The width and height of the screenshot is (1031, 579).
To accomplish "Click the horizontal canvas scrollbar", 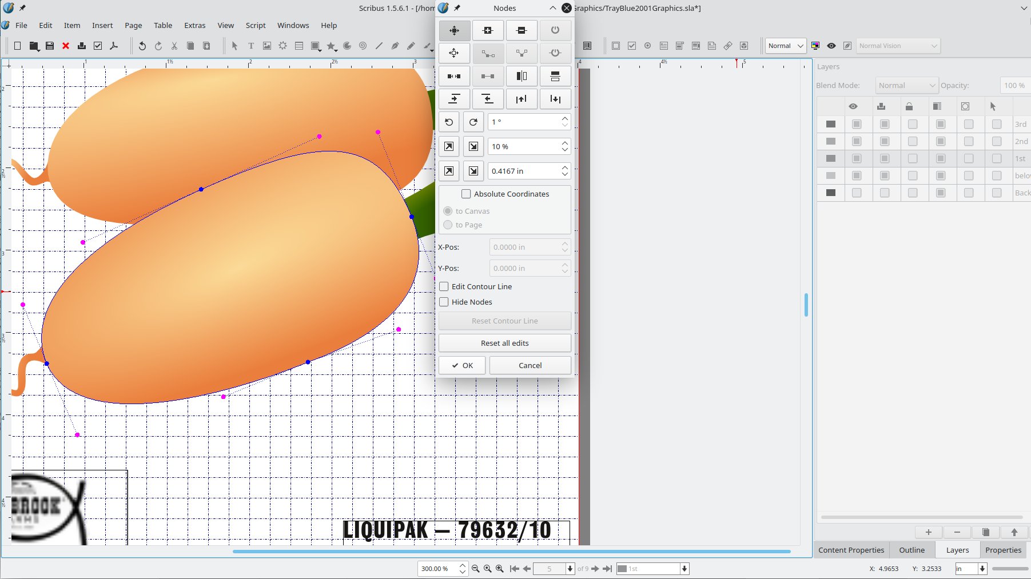I will click(511, 552).
